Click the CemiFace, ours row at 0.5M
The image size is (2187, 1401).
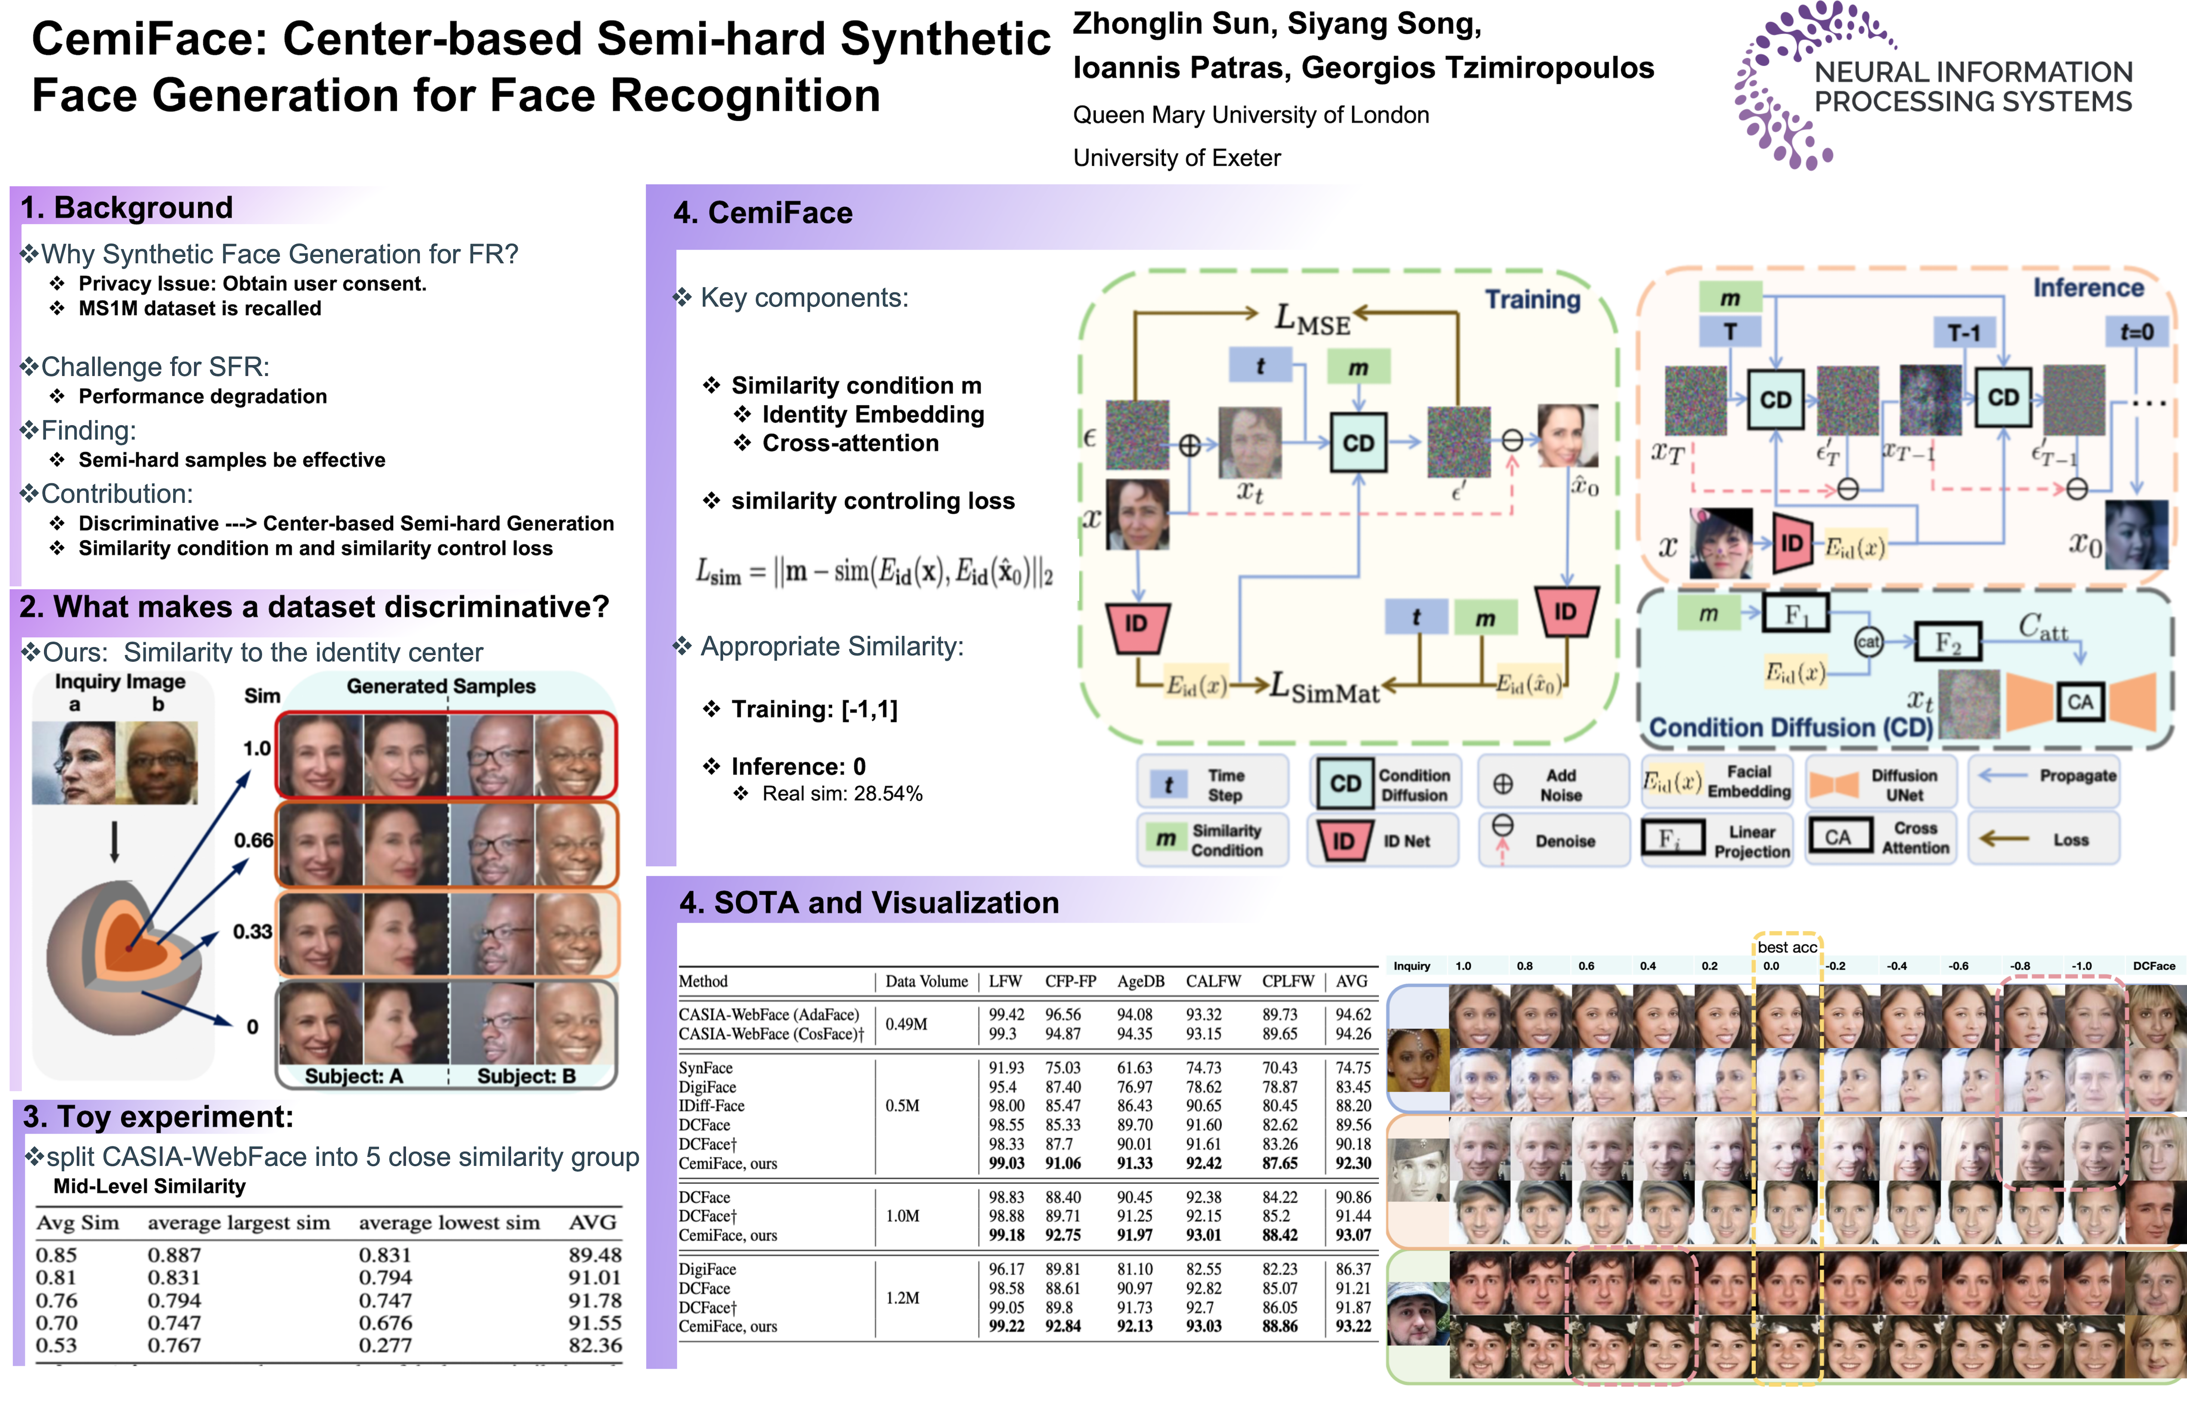click(x=728, y=1164)
